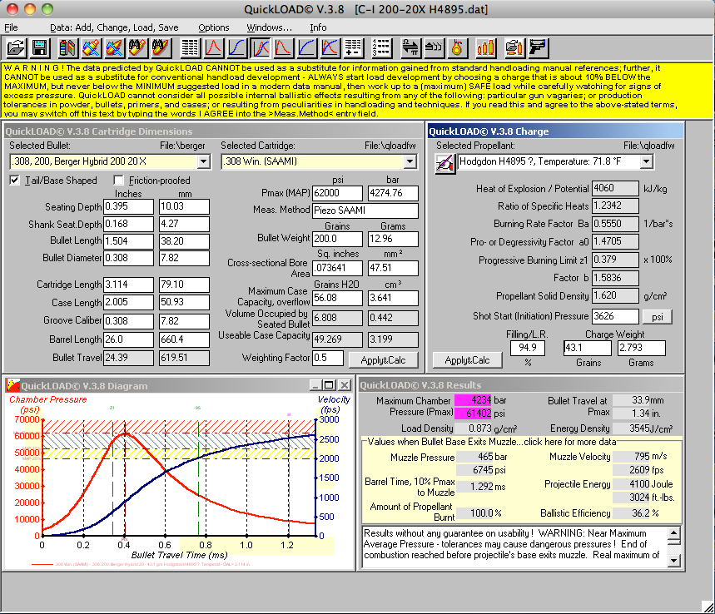Click the Maximum Case Capacity grains field 56.08
This screenshot has width=715, height=614.
pyautogui.click(x=337, y=298)
